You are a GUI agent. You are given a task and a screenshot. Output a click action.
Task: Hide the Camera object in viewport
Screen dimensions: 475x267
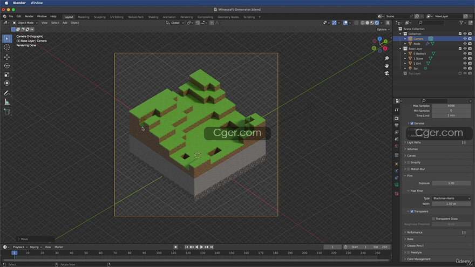point(465,39)
